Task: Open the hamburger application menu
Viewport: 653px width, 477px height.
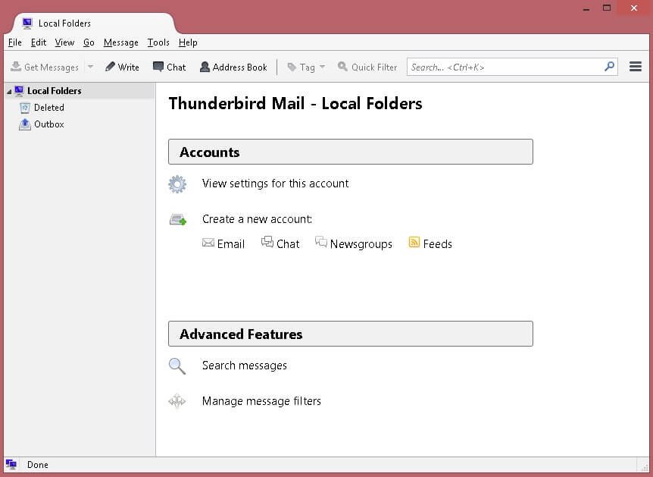Action: [x=635, y=67]
